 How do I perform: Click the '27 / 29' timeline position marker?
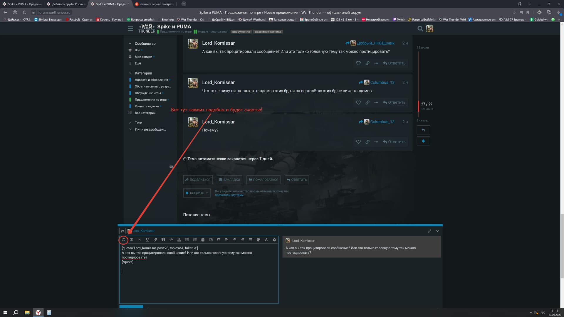(426, 104)
